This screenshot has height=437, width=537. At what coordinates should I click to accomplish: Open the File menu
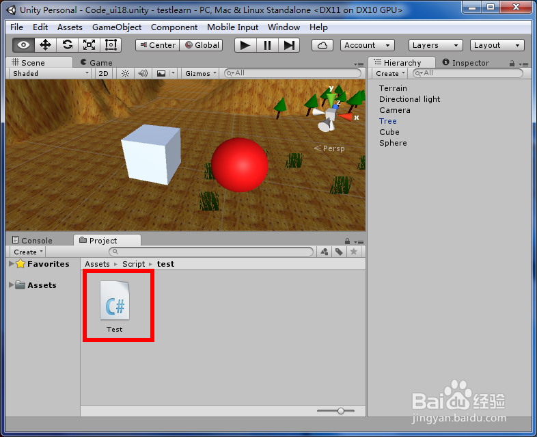pyautogui.click(x=16, y=27)
